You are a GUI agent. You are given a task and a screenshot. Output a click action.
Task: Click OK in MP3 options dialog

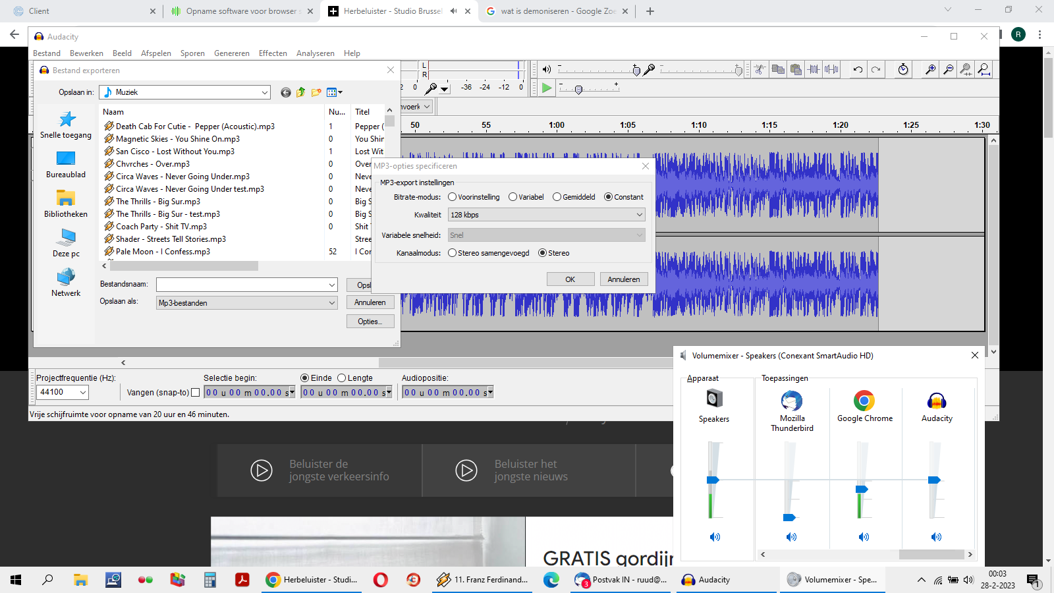point(570,279)
